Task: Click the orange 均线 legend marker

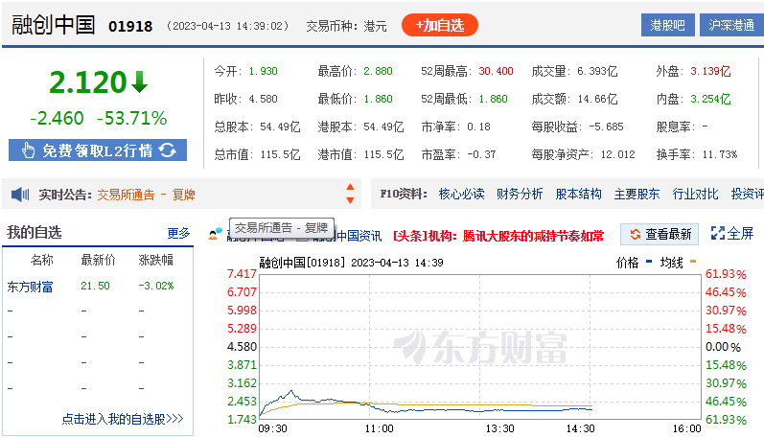Action: [693, 262]
